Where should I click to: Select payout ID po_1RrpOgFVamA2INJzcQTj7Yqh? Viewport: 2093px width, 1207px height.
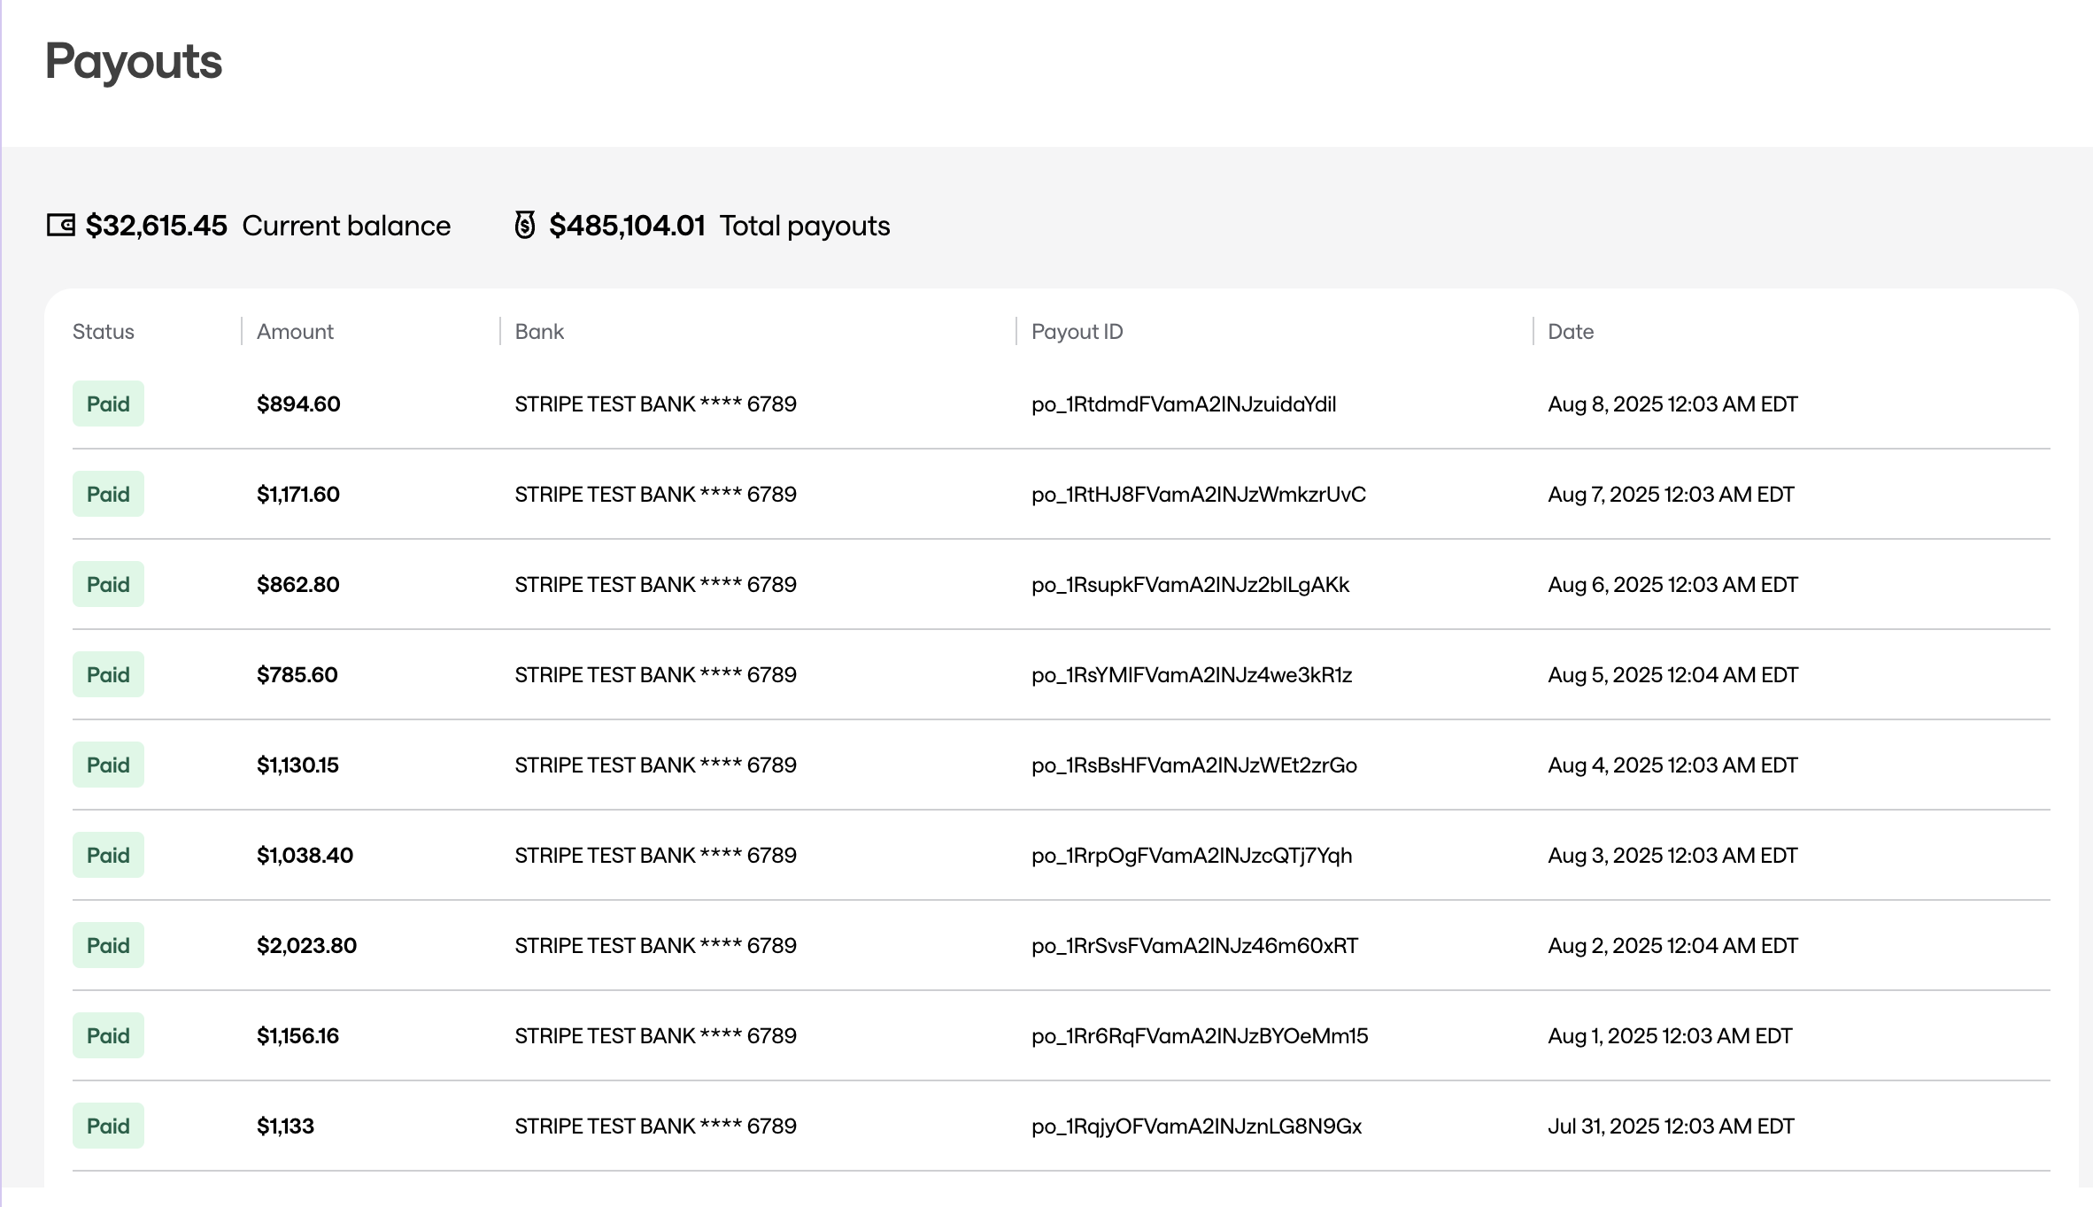click(x=1192, y=856)
